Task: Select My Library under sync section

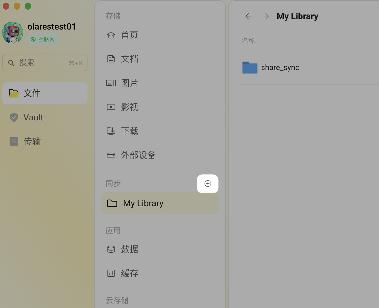Action: pyautogui.click(x=143, y=203)
